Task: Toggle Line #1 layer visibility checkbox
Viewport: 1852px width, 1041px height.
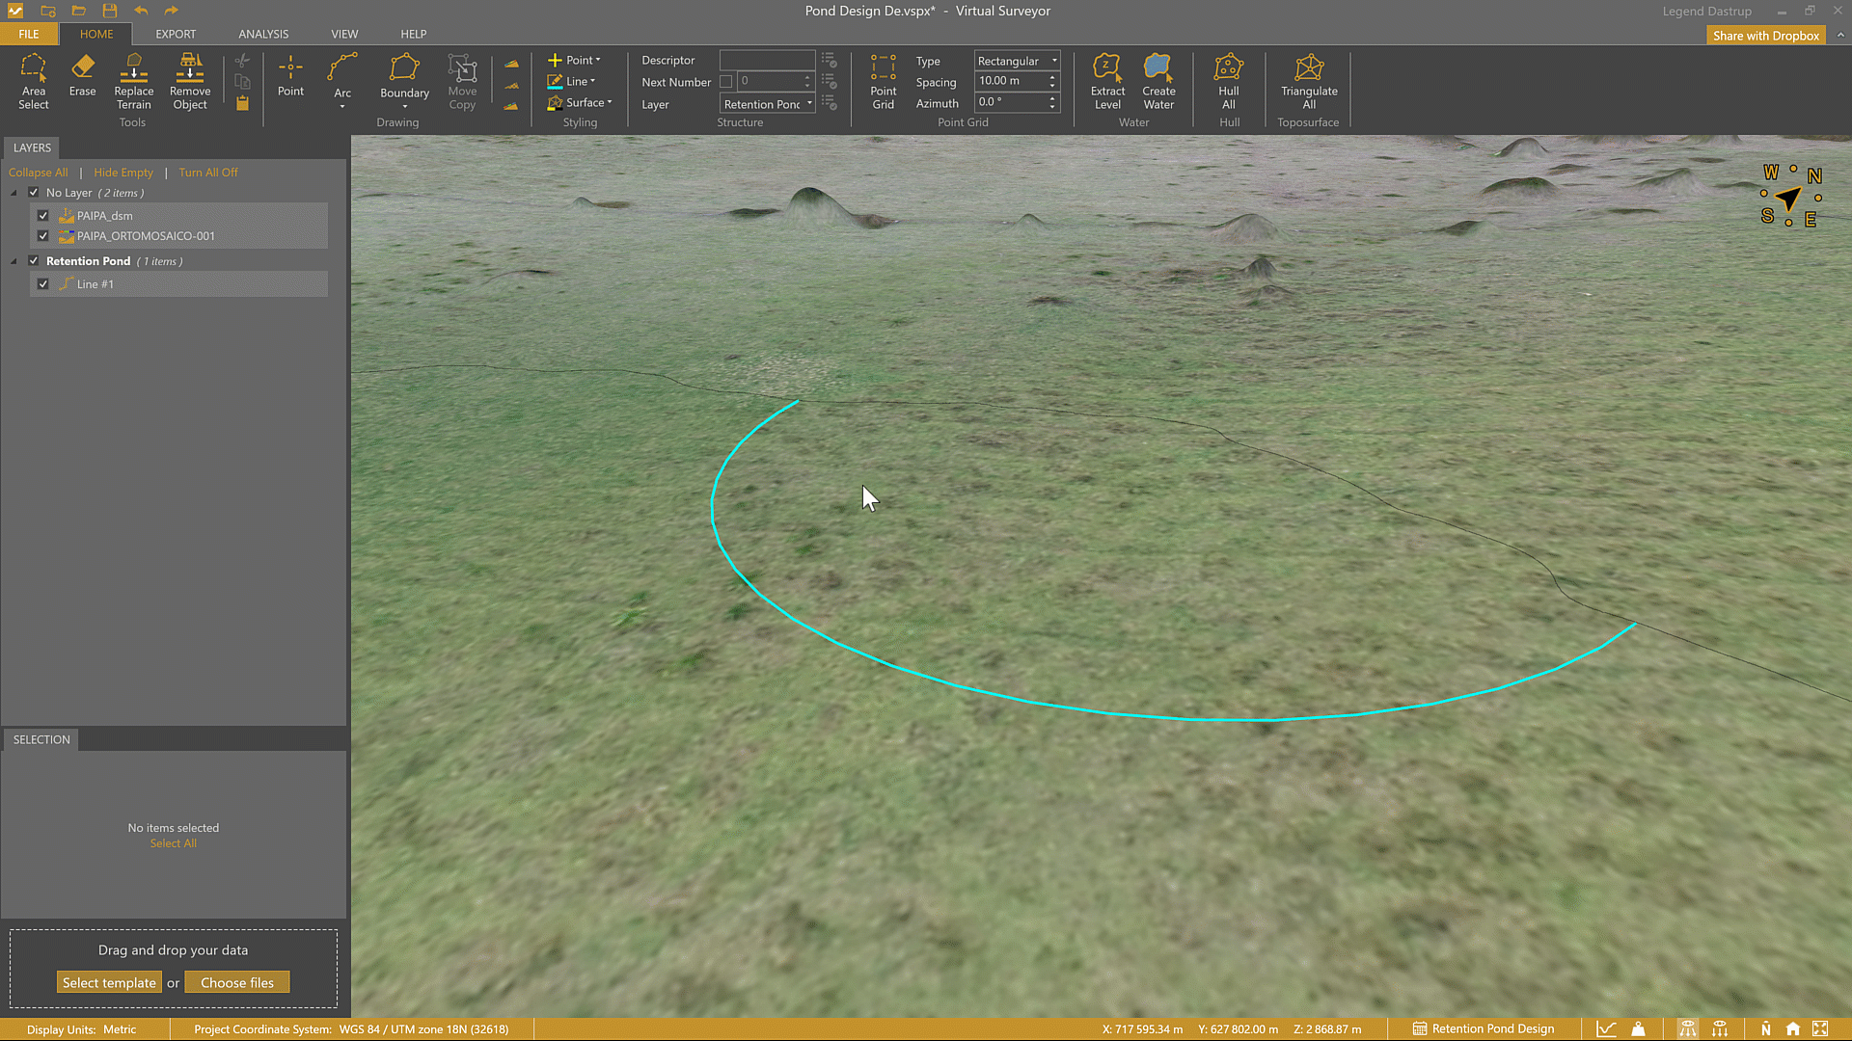Action: tap(43, 284)
